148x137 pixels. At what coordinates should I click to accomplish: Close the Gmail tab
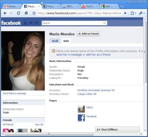click(19, 6)
